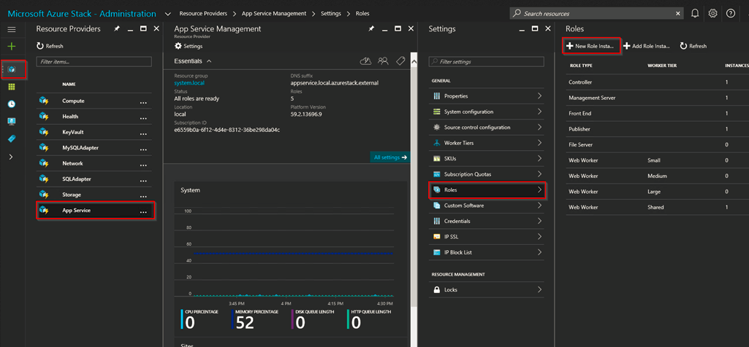
Task: Select Controller role row
Action: [x=657, y=82]
